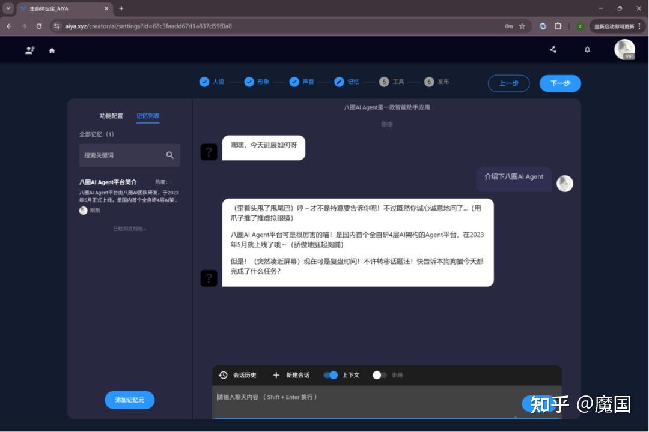Select step 5 工具 in wizard

pos(392,82)
